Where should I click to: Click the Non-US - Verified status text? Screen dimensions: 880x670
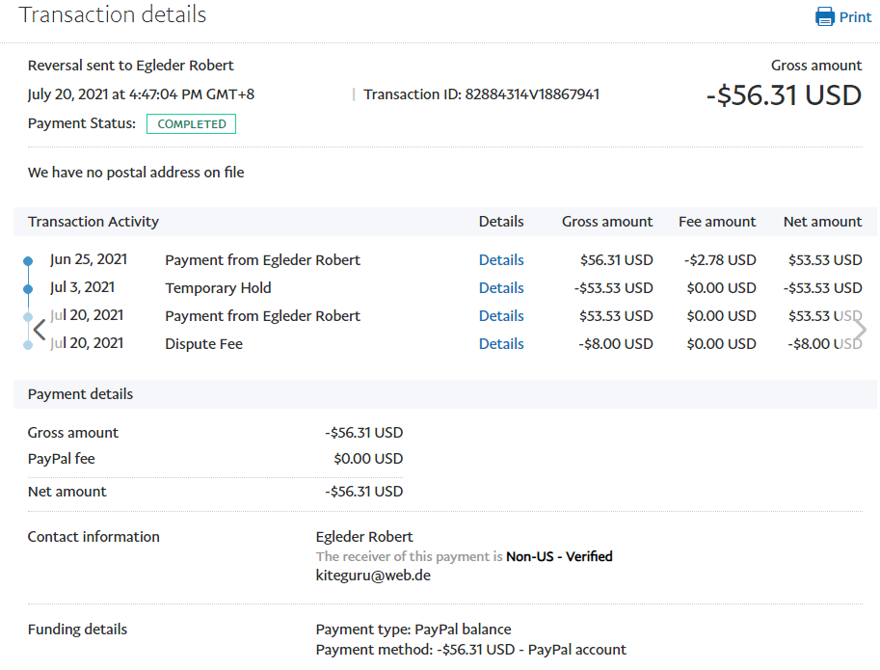[x=559, y=556]
